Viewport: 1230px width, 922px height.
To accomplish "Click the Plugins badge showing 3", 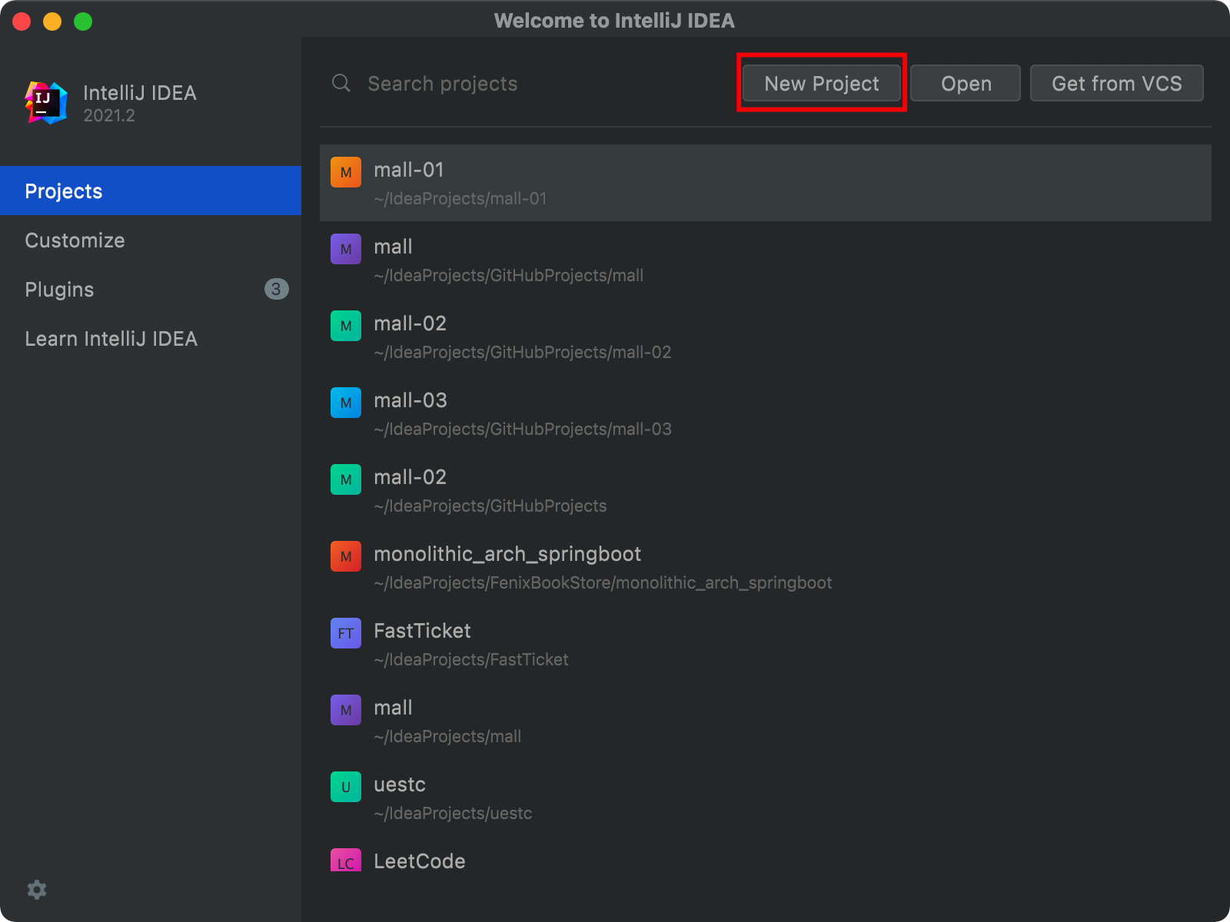I will [x=276, y=289].
